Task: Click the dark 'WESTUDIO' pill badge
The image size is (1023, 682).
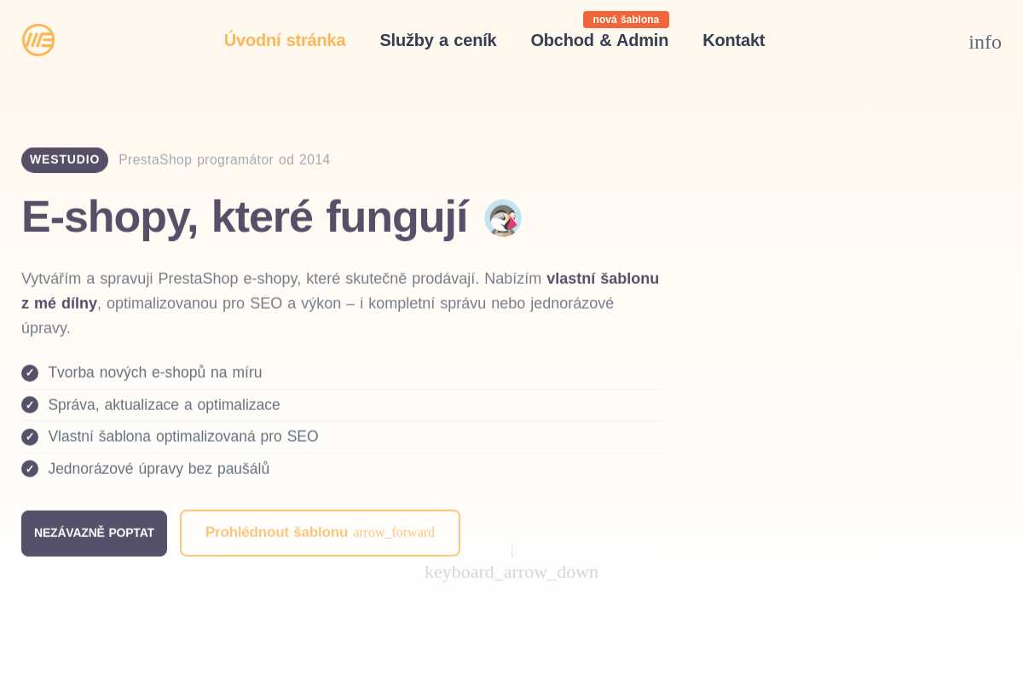Action: click(65, 159)
